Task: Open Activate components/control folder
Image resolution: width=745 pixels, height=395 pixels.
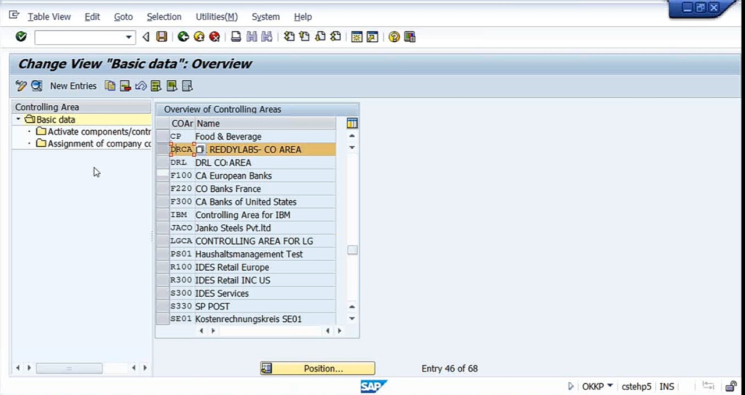Action: 93,132
